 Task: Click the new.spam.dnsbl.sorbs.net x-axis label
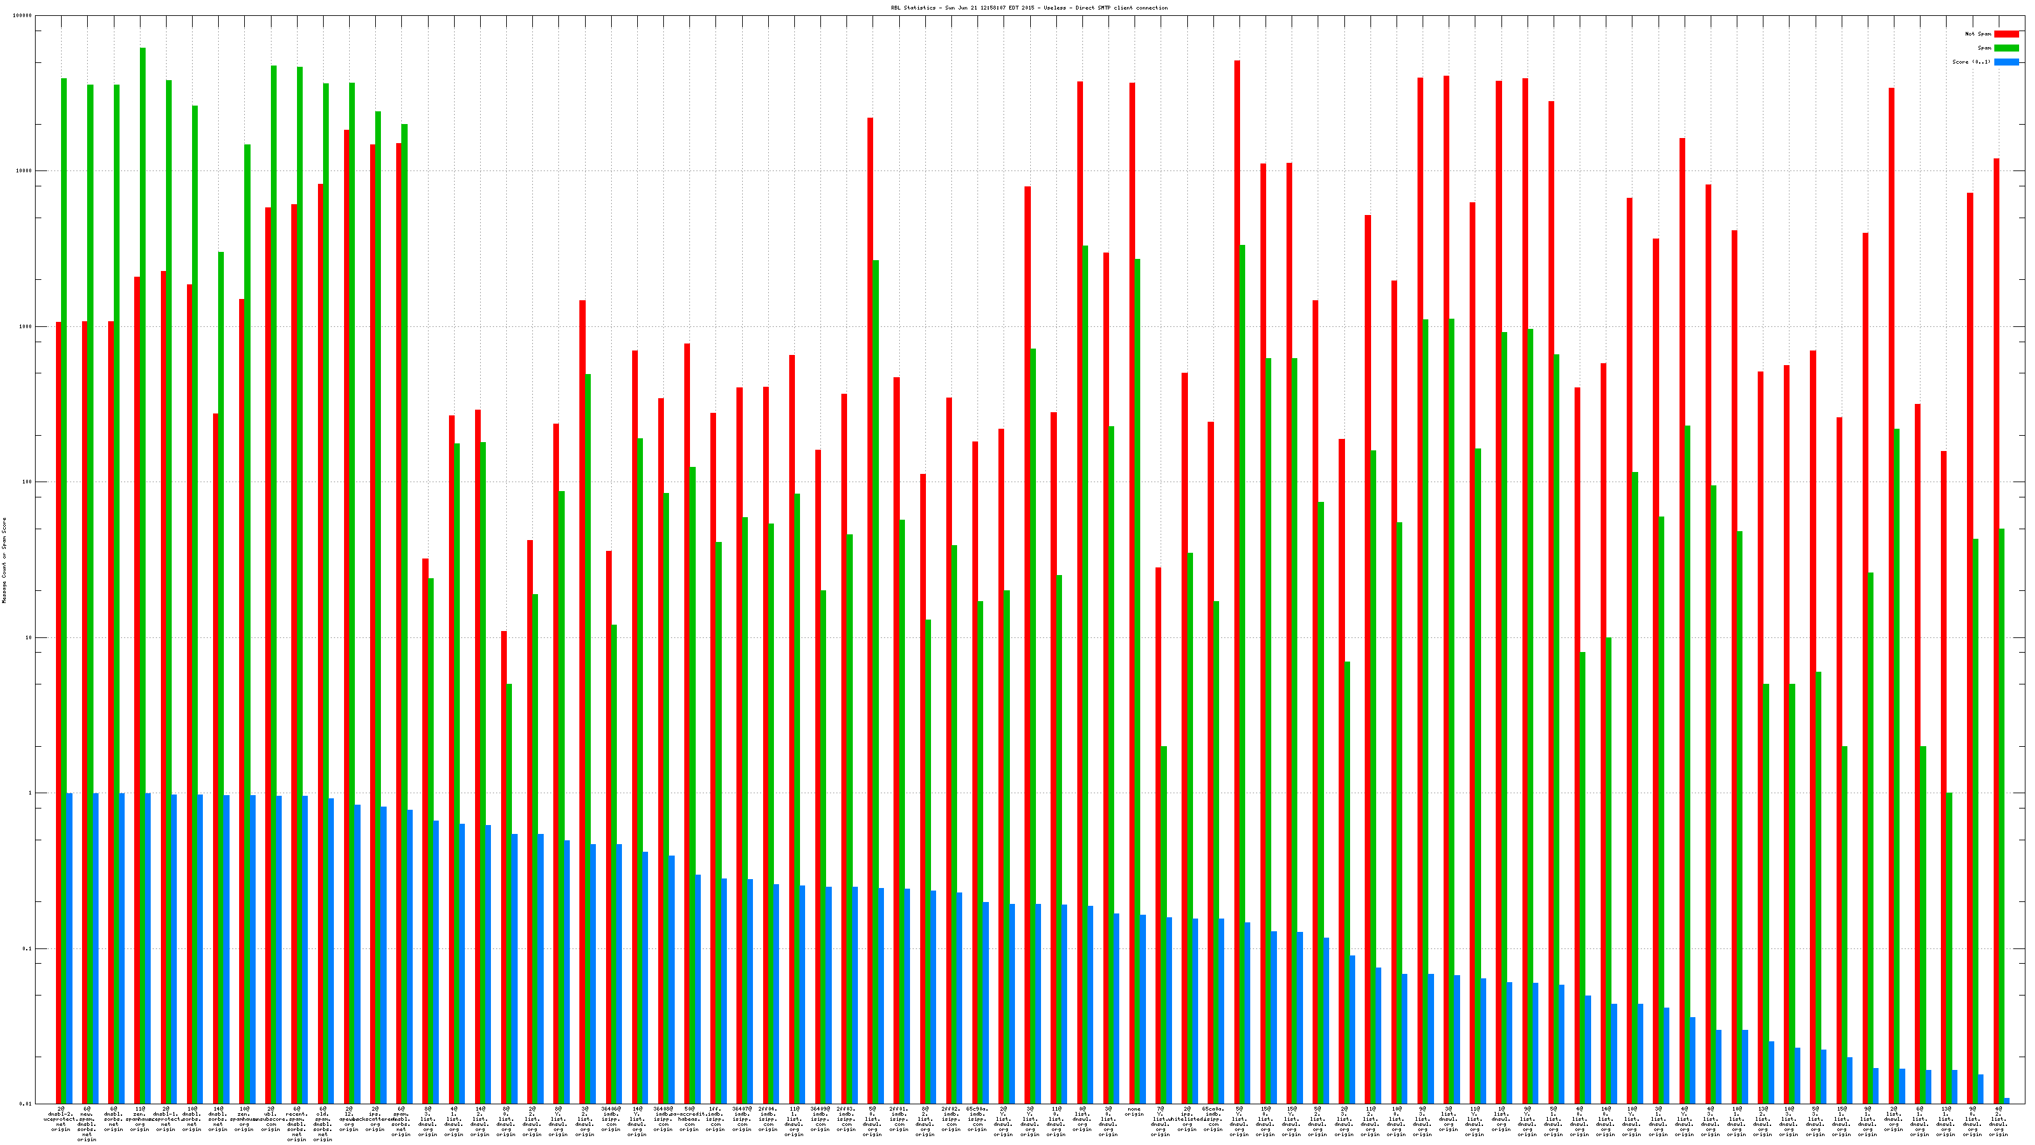87,1123
